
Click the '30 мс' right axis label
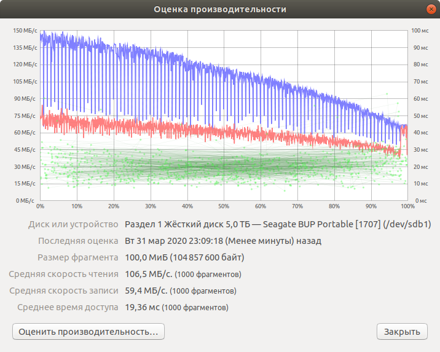tap(420, 150)
